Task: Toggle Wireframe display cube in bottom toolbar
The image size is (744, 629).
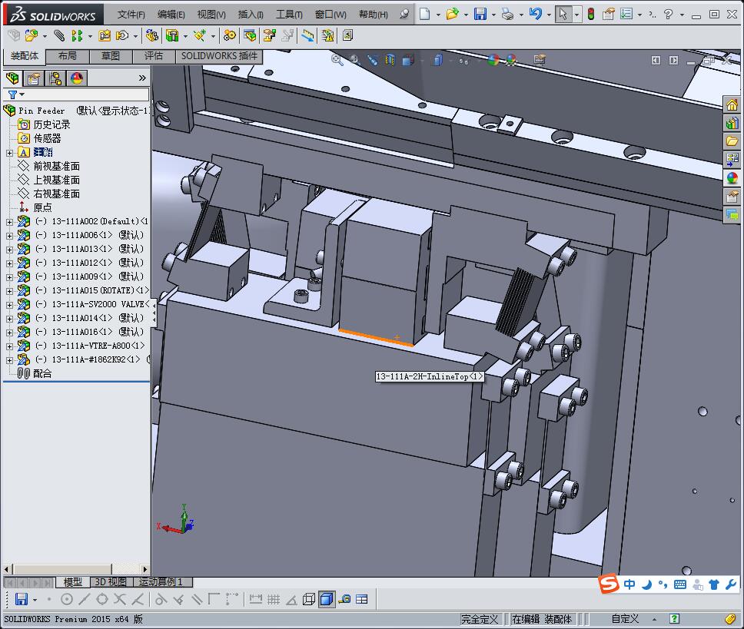Action: [309, 599]
